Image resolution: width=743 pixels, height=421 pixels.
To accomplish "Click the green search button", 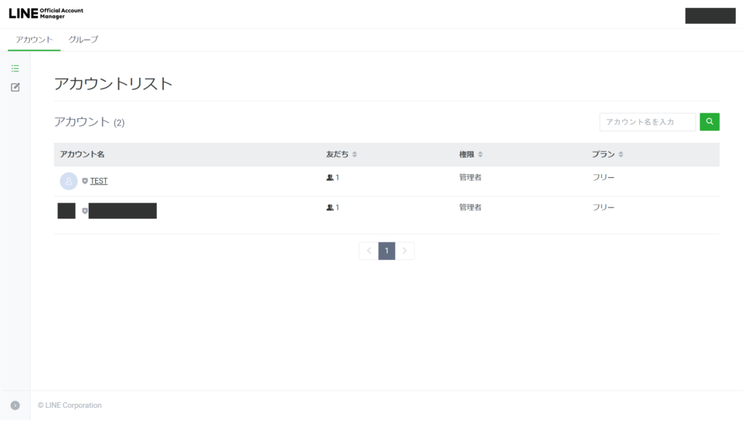I will click(709, 122).
